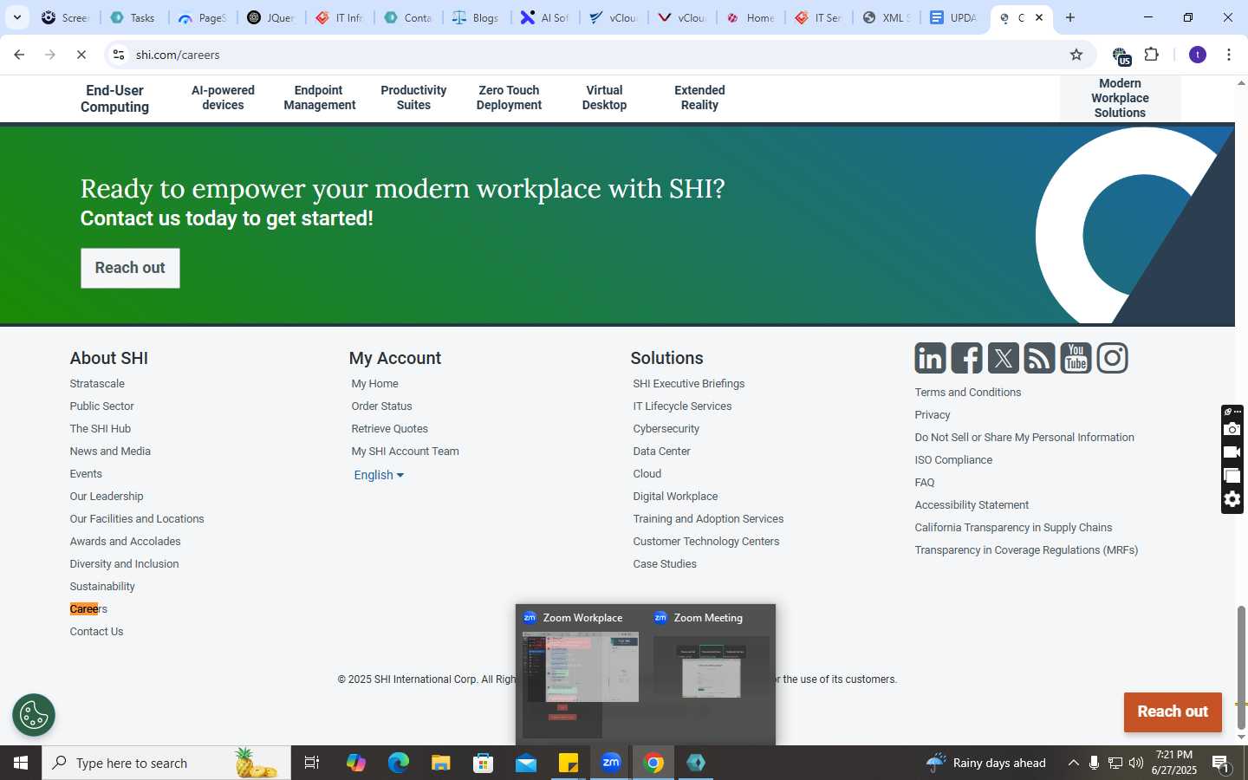Open settings gear in side widget
Viewport: 1248px width, 780px height.
1232,499
